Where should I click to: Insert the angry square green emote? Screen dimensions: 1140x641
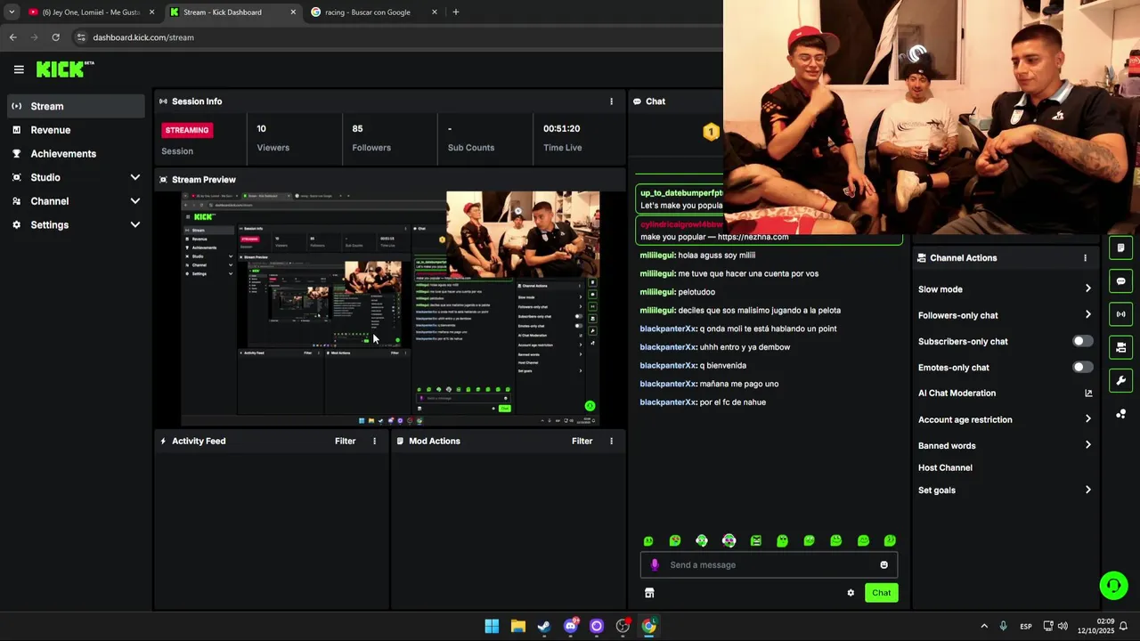(x=756, y=540)
